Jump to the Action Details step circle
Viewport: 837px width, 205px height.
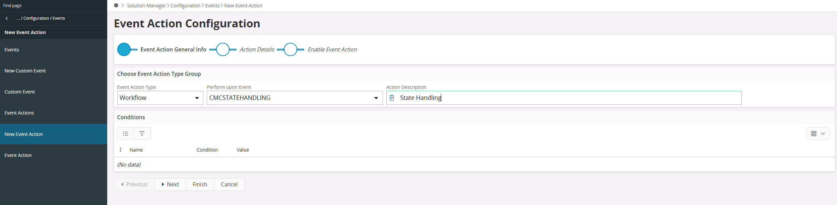pos(223,49)
